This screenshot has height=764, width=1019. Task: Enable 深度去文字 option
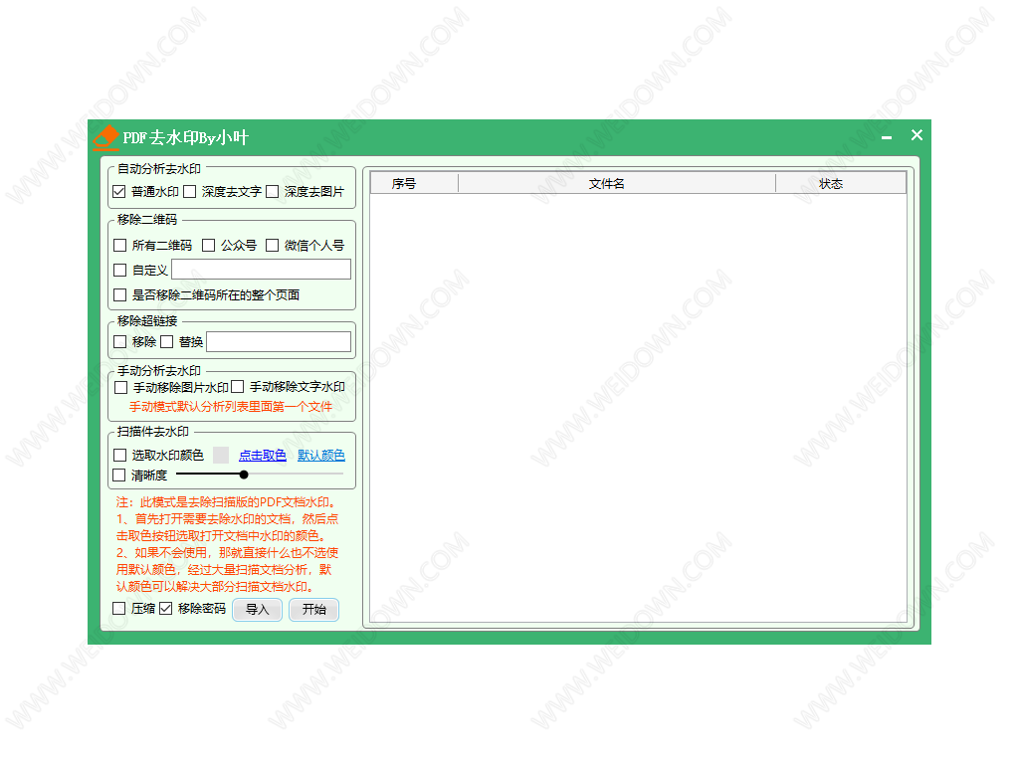(190, 192)
